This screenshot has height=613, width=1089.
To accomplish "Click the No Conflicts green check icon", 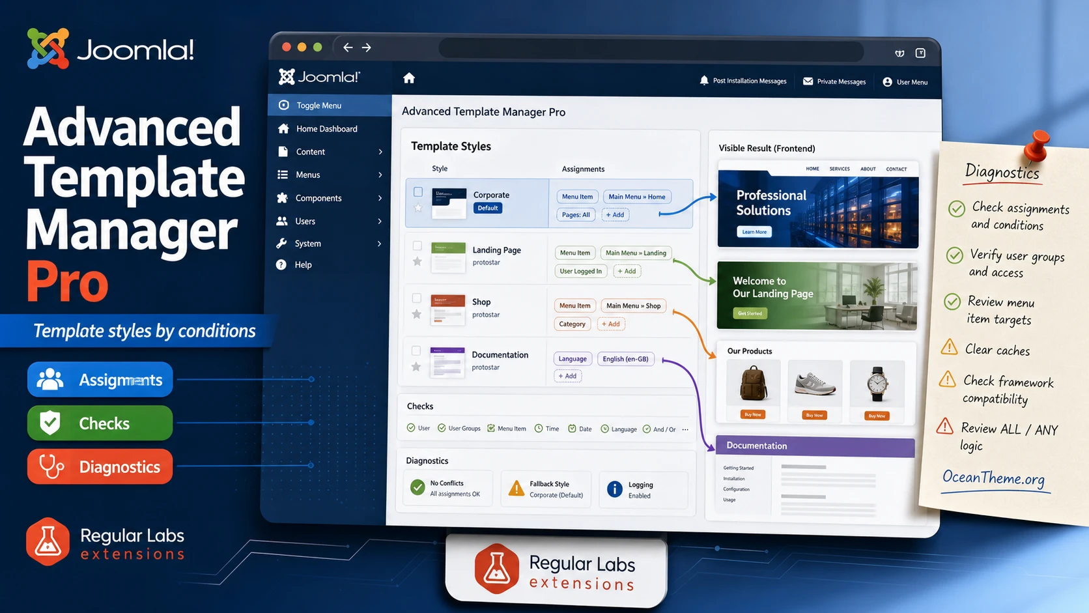I will pyautogui.click(x=417, y=487).
